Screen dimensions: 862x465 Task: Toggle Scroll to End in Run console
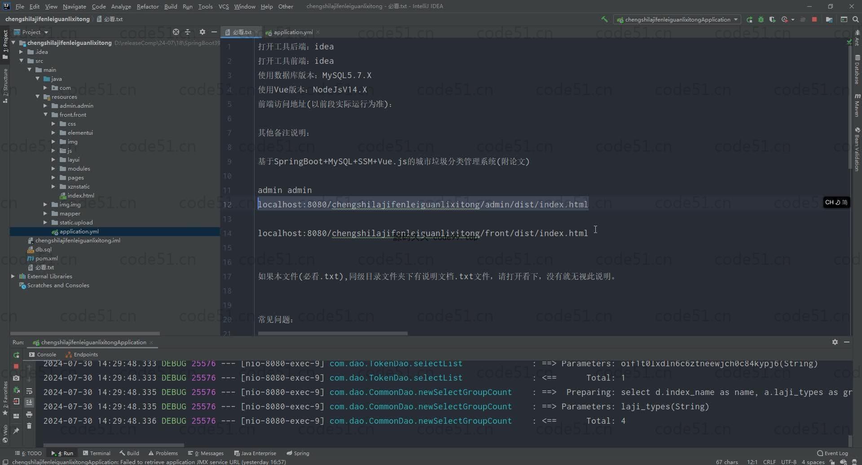tap(29, 403)
